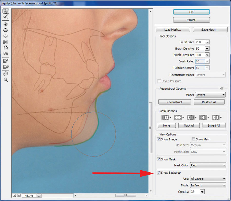Select the Forward Warp tool
This screenshot has width=231, height=201.
6,11
